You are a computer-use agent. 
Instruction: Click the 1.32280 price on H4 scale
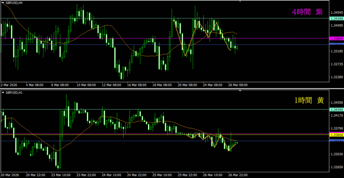click(x=336, y=77)
